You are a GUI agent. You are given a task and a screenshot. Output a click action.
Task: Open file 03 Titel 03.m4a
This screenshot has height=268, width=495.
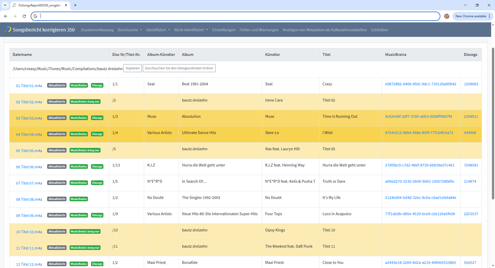click(x=29, y=118)
